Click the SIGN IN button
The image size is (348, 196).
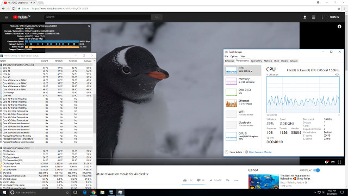click(334, 17)
